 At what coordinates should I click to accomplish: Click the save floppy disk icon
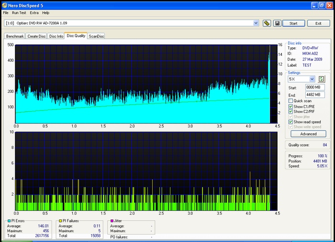click(277, 23)
